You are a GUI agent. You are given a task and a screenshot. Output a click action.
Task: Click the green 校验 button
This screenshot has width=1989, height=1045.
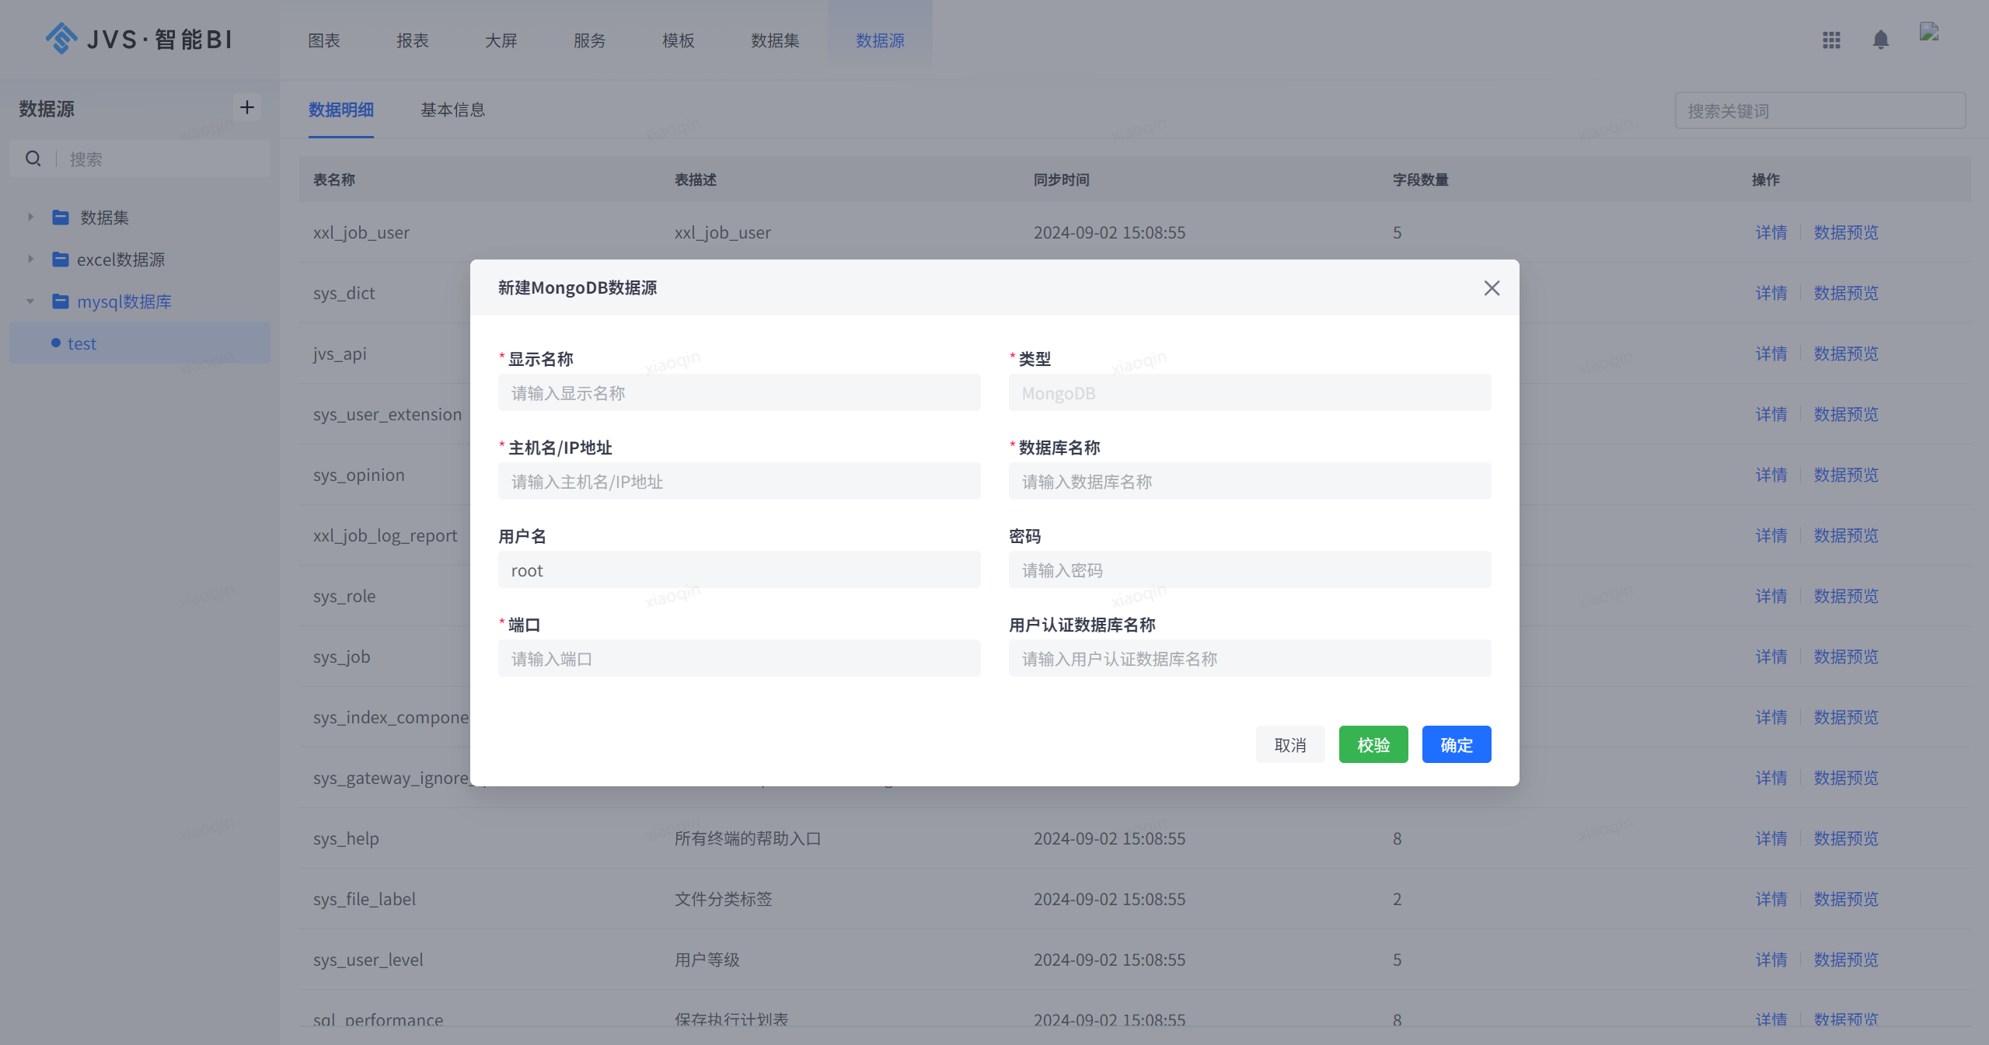click(x=1373, y=744)
